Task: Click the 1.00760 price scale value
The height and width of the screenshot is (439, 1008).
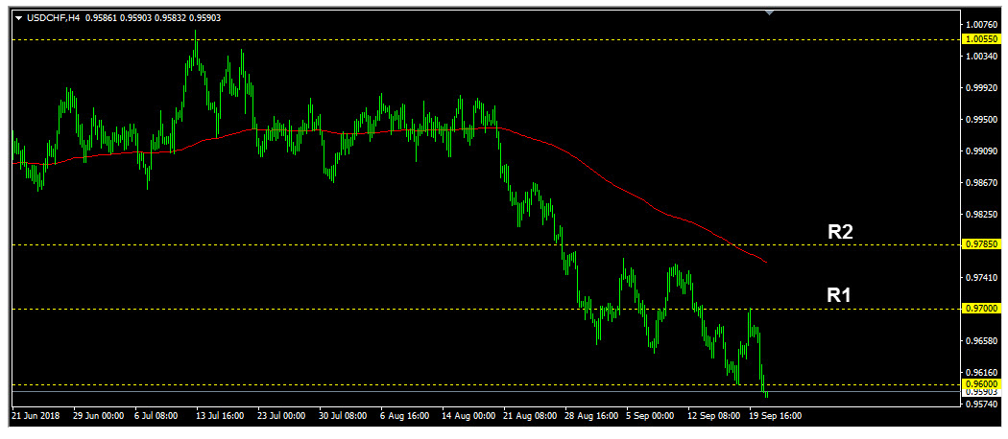Action: [981, 25]
